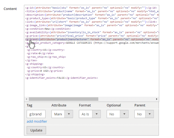Click the g:identifier_exists FALSE line

(x=61, y=78)
